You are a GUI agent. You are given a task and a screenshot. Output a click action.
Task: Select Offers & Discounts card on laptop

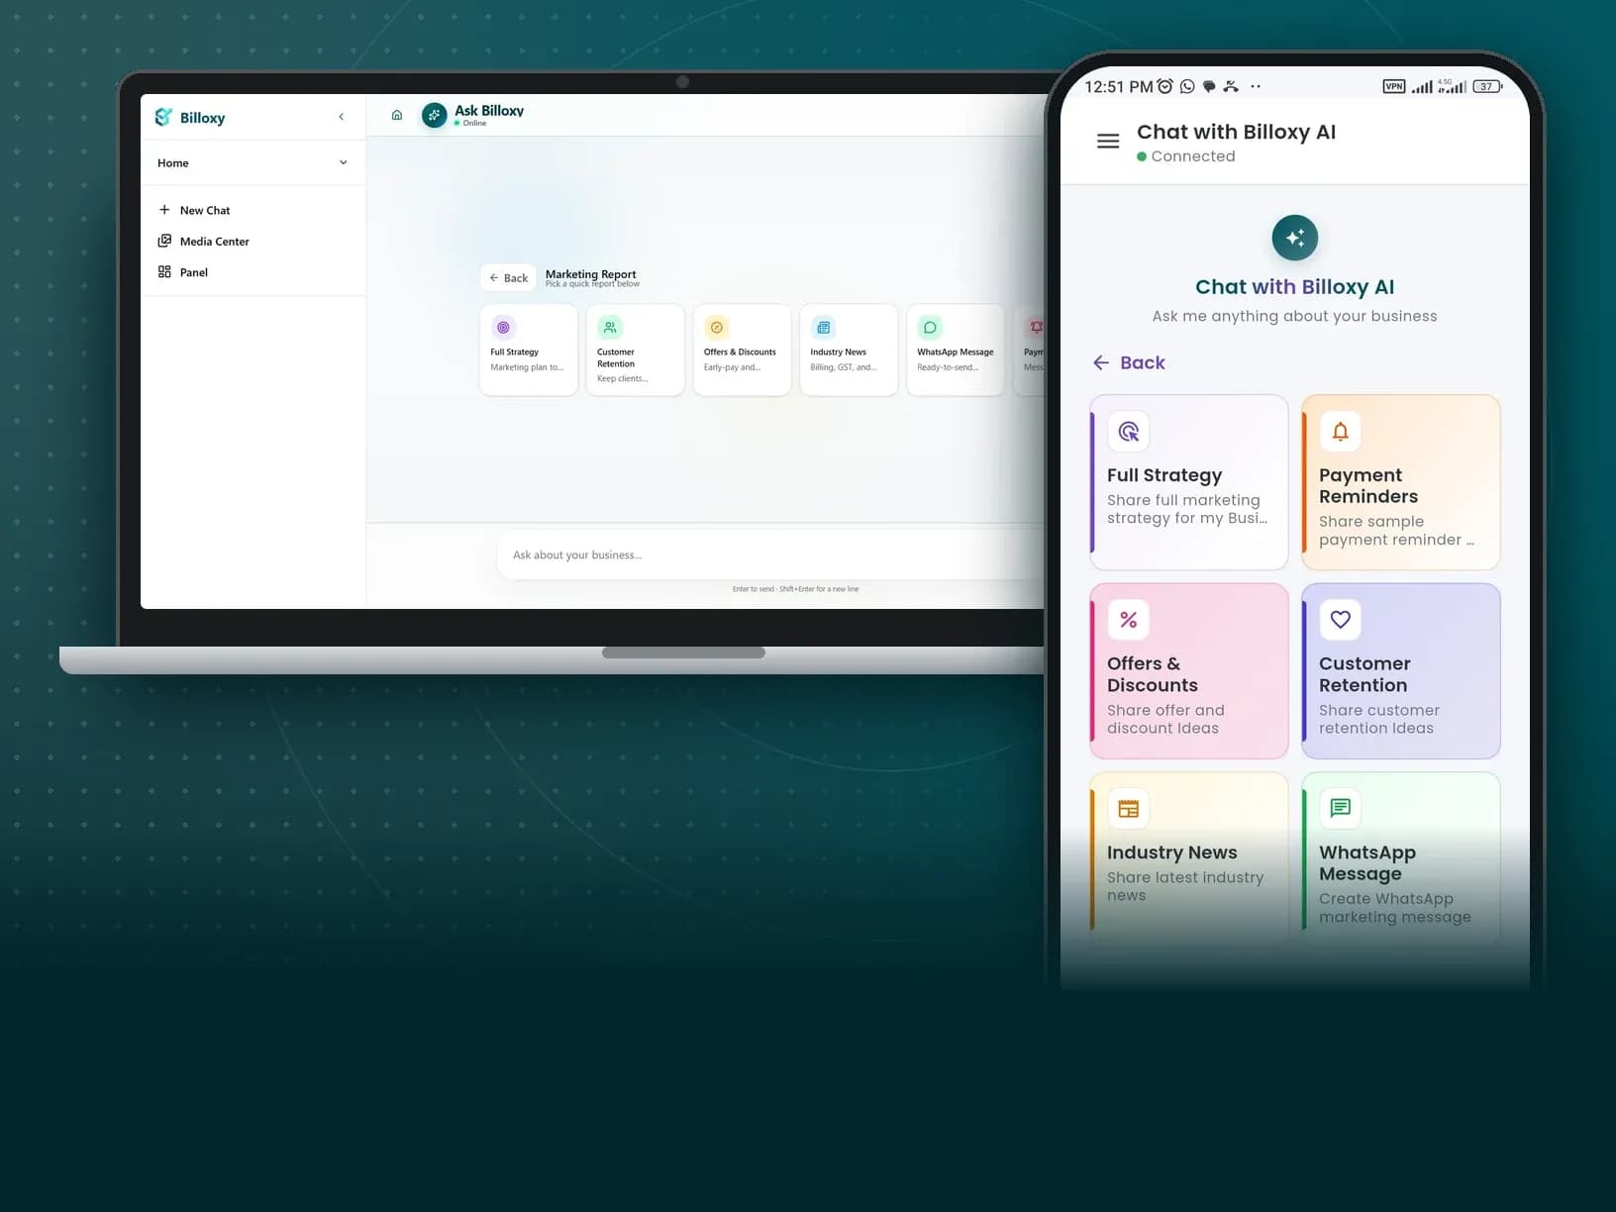743,351
